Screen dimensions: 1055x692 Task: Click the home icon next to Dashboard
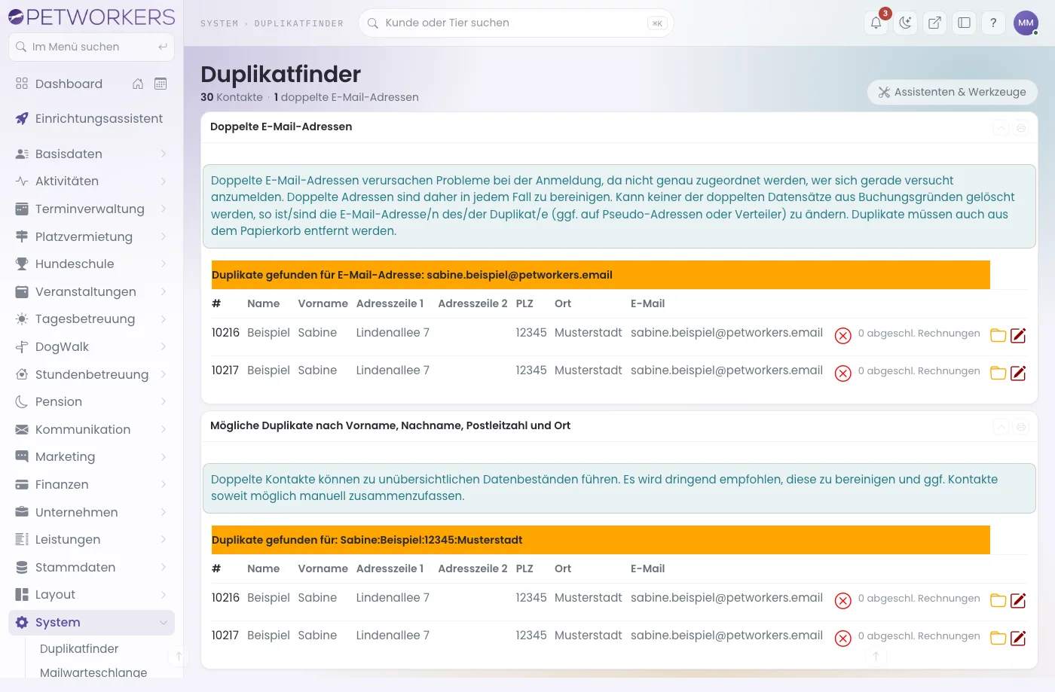point(138,84)
